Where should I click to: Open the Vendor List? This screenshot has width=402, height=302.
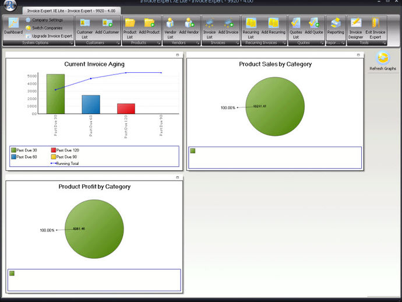tap(170, 28)
